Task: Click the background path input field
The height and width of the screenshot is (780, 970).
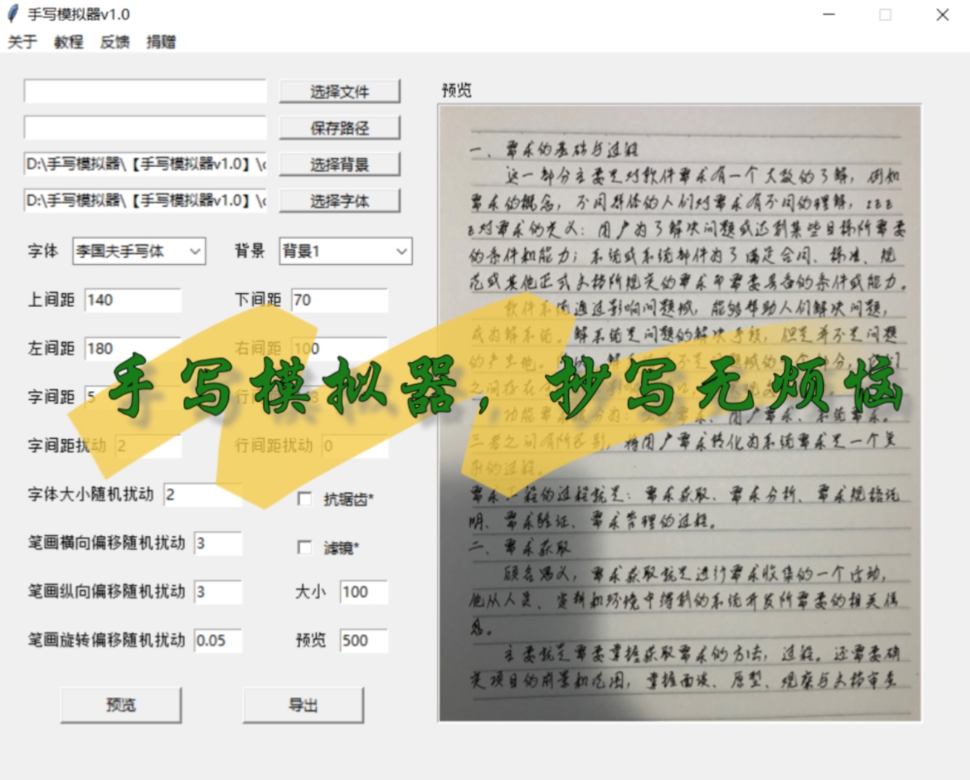Action: [145, 163]
